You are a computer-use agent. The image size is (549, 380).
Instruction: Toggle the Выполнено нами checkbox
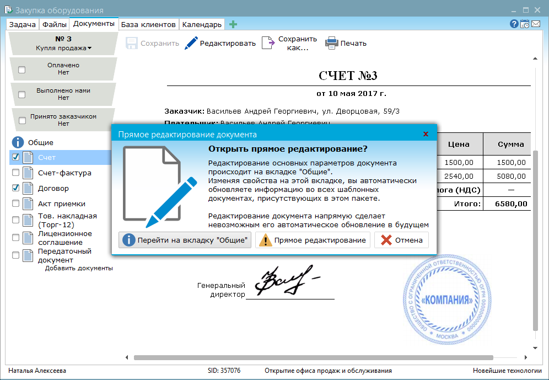21,94
